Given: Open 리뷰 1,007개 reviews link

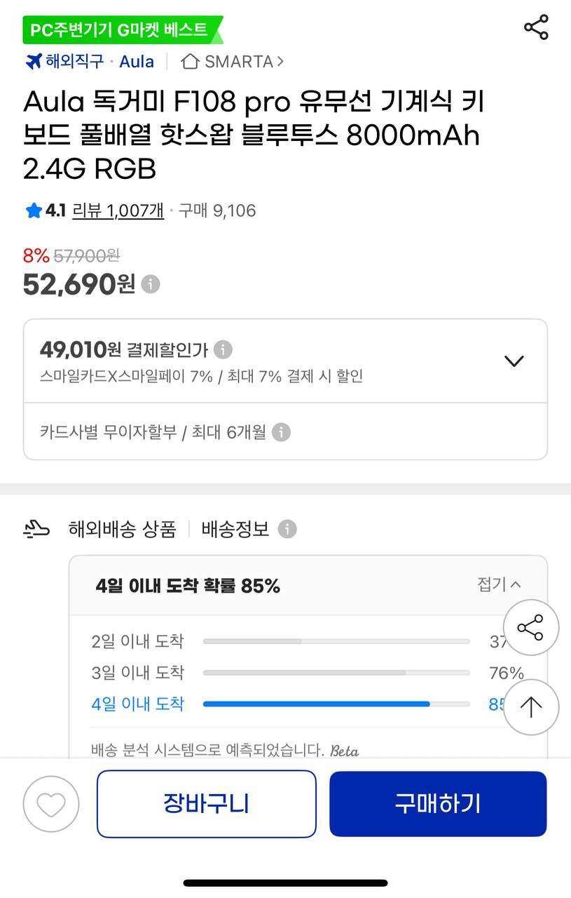Looking at the screenshot, I should [x=118, y=210].
